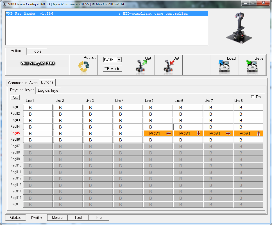Click Reg#5 Line 4 button cell
The height and width of the screenshot is (225, 272).
coord(128,133)
